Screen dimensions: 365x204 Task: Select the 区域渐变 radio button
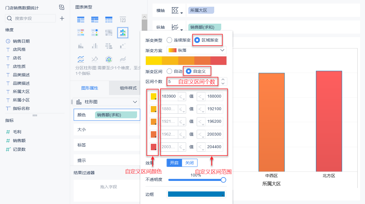pos(198,40)
